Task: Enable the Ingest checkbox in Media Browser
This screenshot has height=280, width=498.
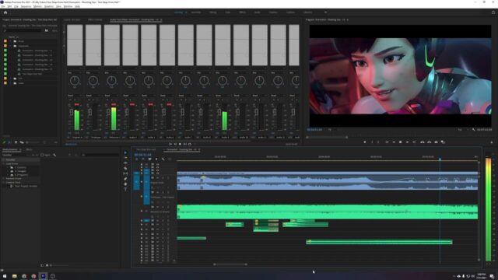Action: click(42, 155)
